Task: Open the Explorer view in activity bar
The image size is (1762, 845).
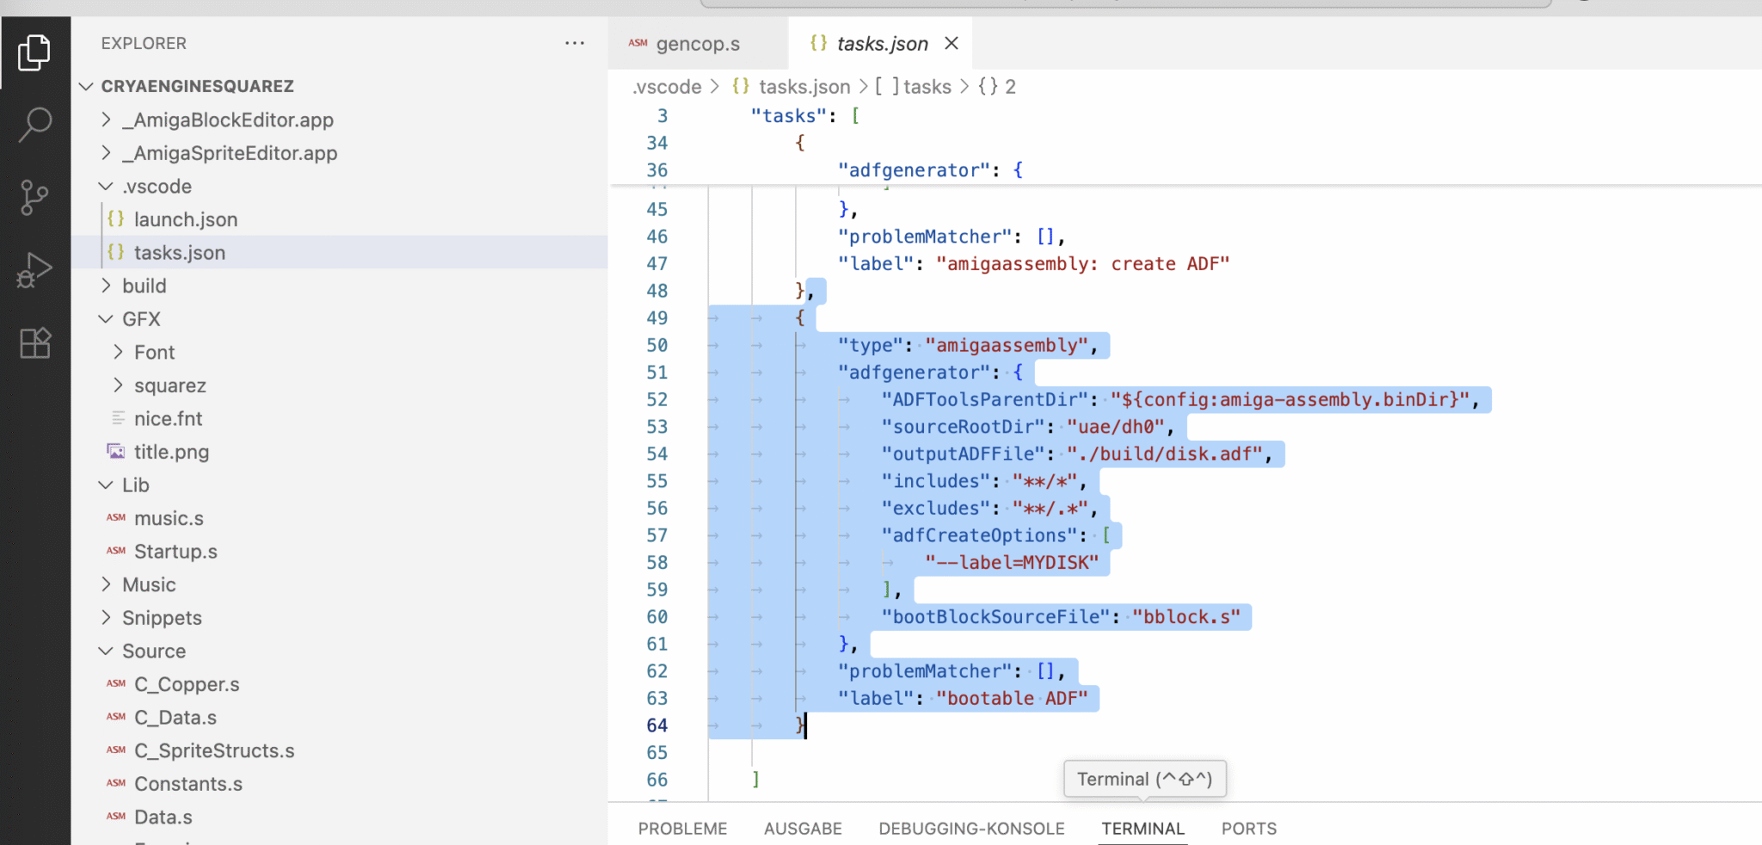Action: coord(34,52)
